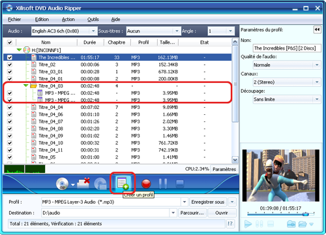Viewport: 326px width, 235px height.
Task: Open the preview options small arrow
Action: point(312,224)
